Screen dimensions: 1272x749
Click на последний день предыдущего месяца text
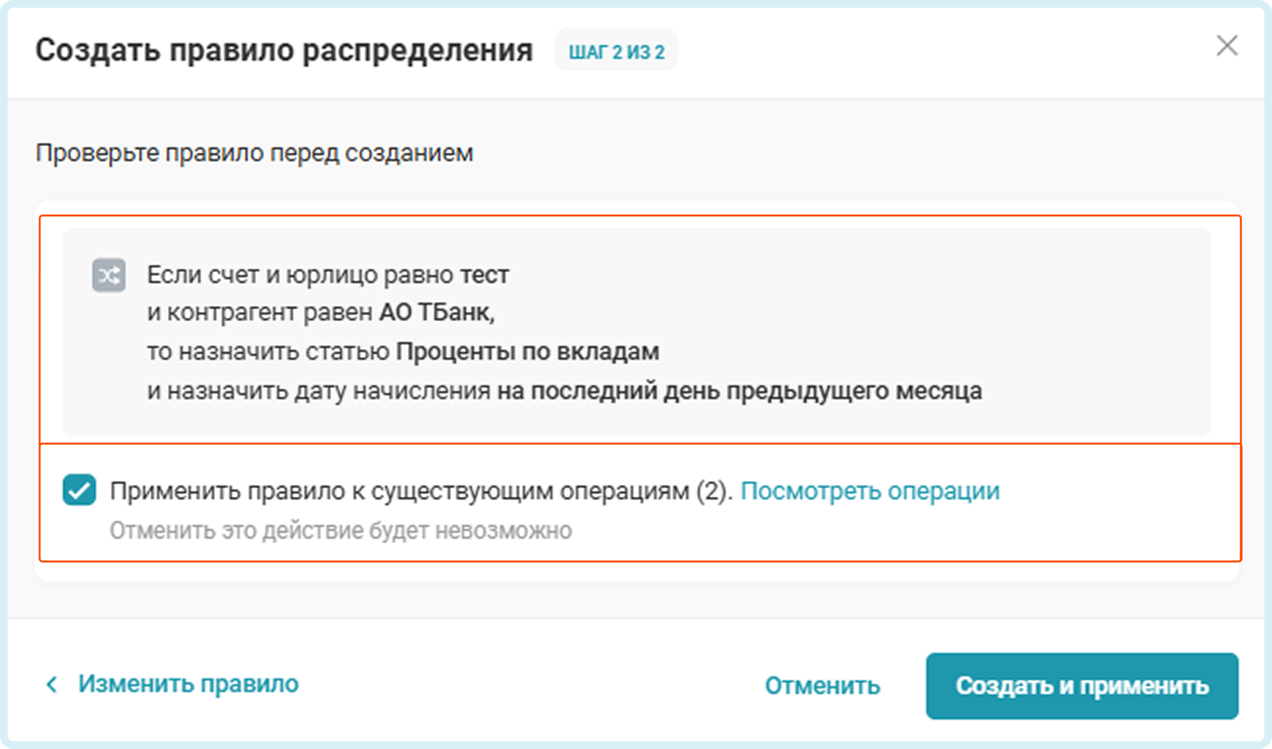pyautogui.click(x=739, y=391)
